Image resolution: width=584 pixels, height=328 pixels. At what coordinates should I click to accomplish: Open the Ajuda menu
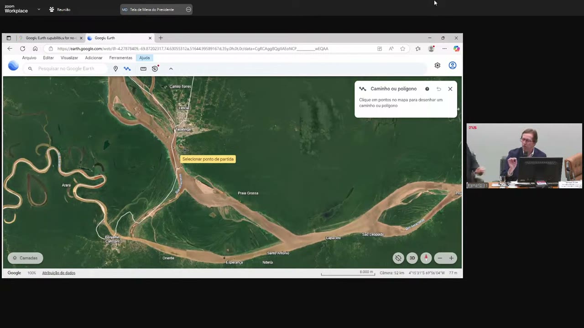[x=145, y=58]
